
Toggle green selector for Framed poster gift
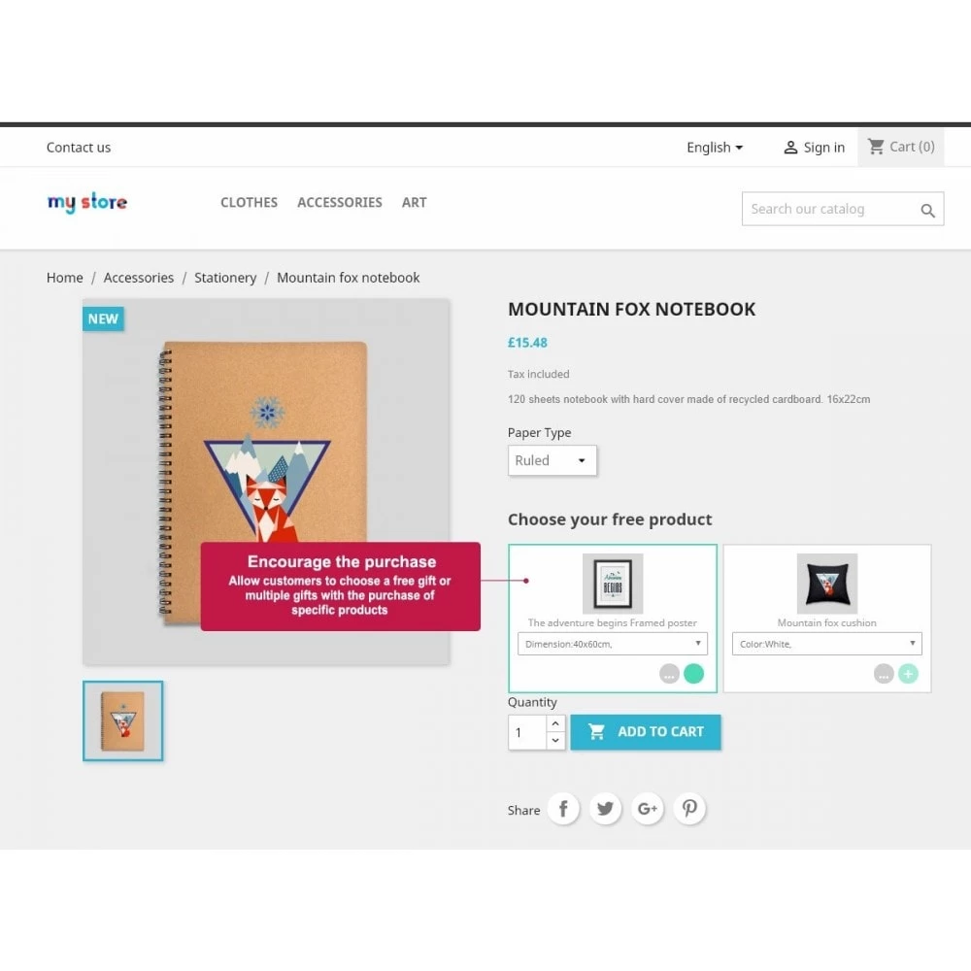(693, 674)
